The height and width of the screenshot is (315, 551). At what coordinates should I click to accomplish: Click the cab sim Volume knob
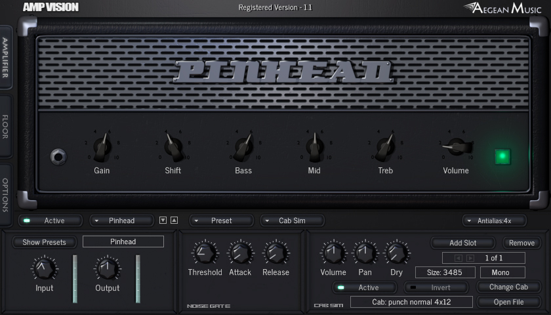(333, 253)
